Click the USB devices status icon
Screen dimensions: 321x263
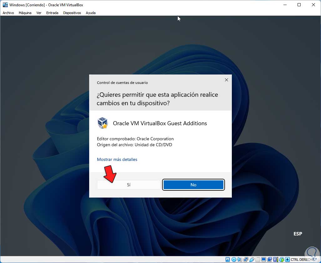(252, 260)
